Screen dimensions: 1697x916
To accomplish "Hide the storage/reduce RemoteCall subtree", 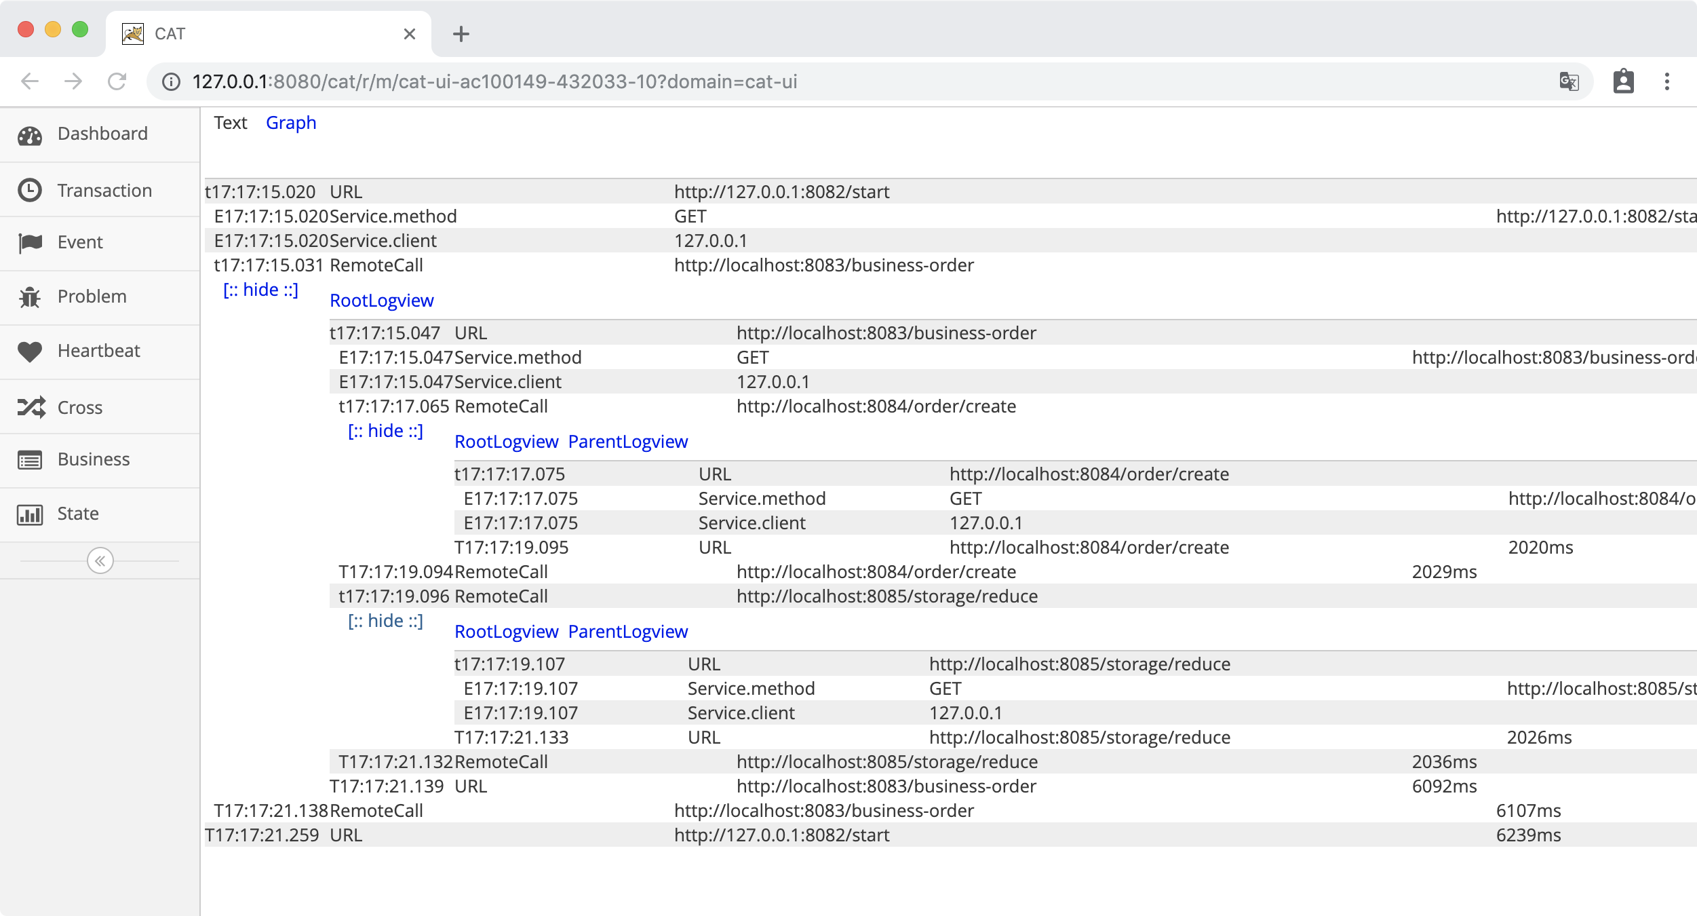I will click(x=385, y=622).
